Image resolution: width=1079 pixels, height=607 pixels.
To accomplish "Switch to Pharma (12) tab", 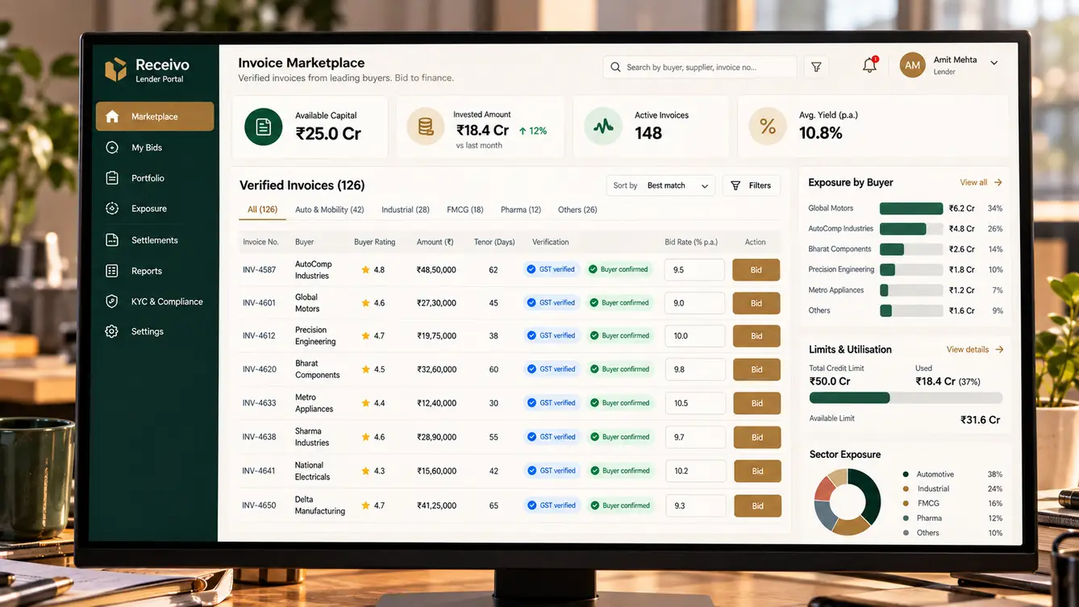I will point(521,210).
